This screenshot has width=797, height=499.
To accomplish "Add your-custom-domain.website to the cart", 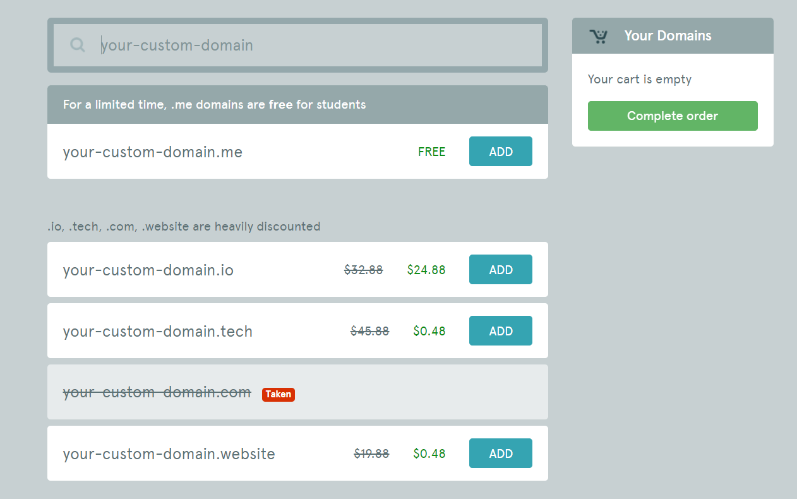I will (500, 453).
